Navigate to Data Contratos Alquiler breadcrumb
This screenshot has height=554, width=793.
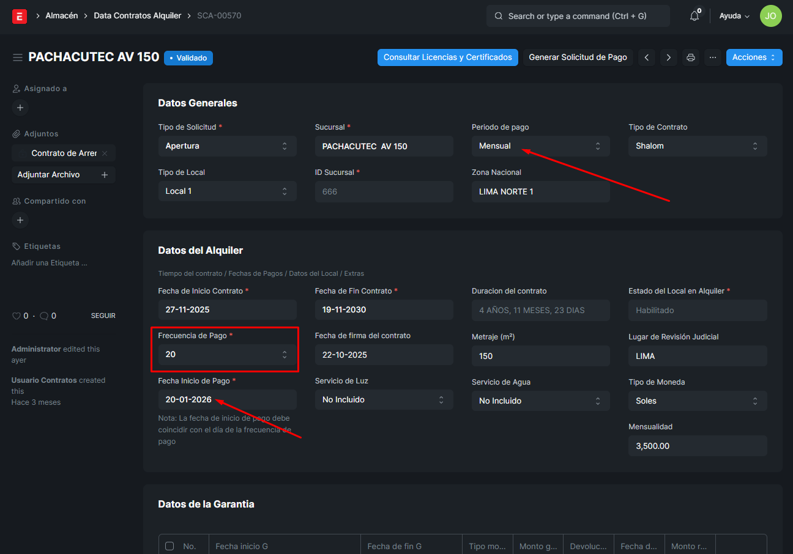(x=137, y=16)
